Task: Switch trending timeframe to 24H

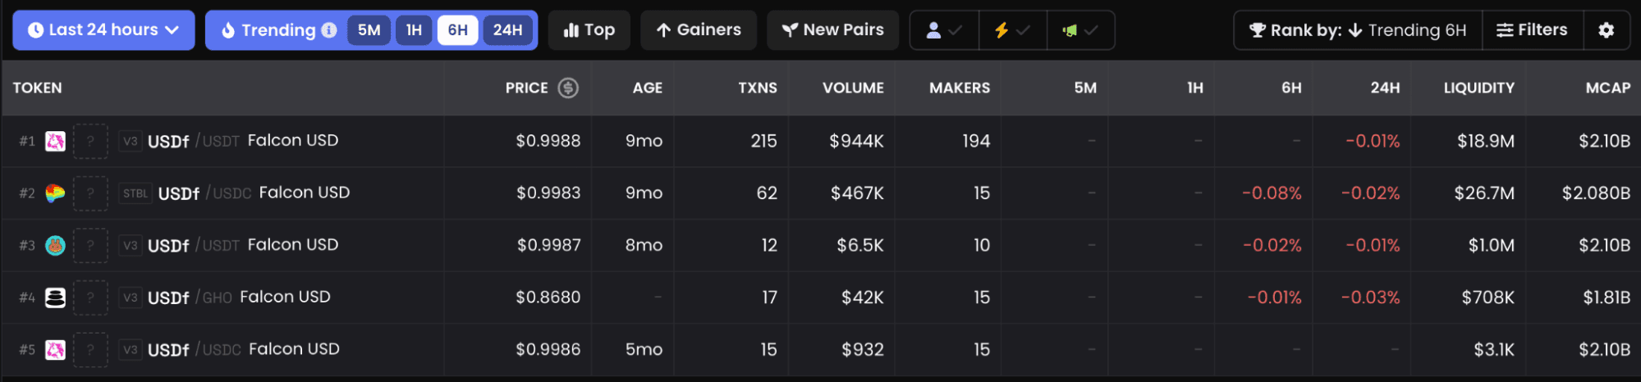Action: pyautogui.click(x=507, y=30)
